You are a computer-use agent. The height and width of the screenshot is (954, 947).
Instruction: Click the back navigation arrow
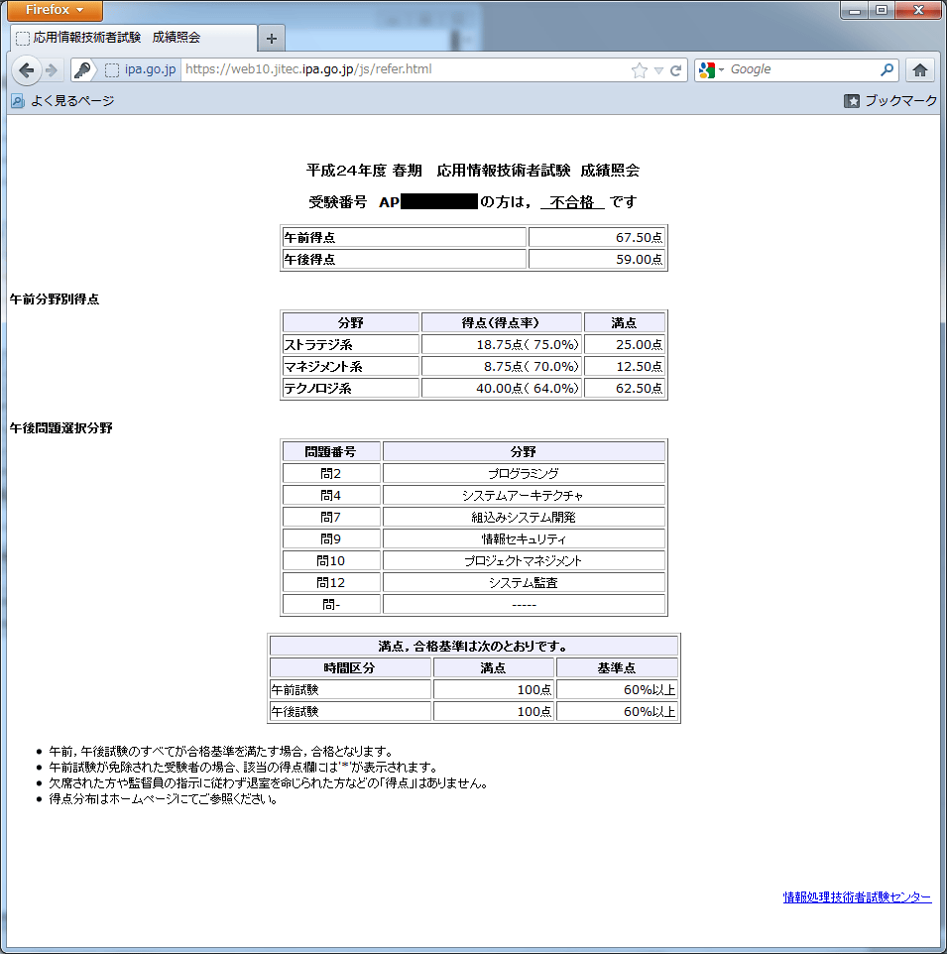[27, 70]
